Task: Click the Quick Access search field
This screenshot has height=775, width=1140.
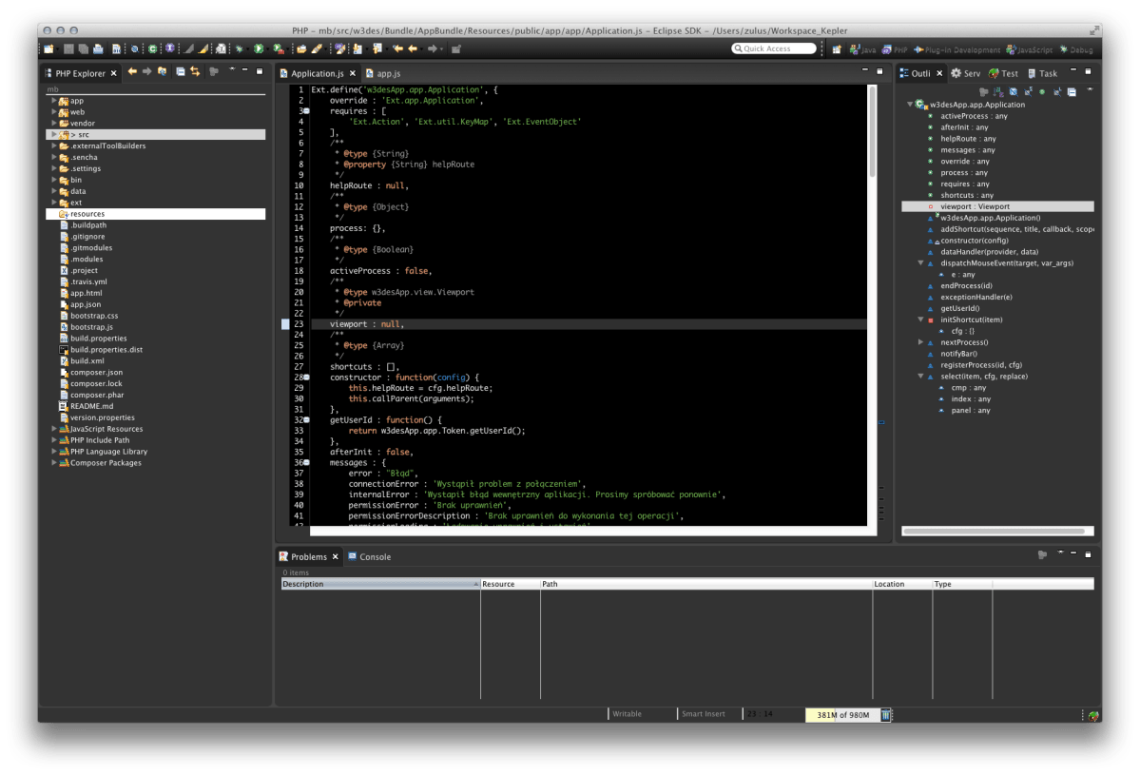Action: (774, 48)
